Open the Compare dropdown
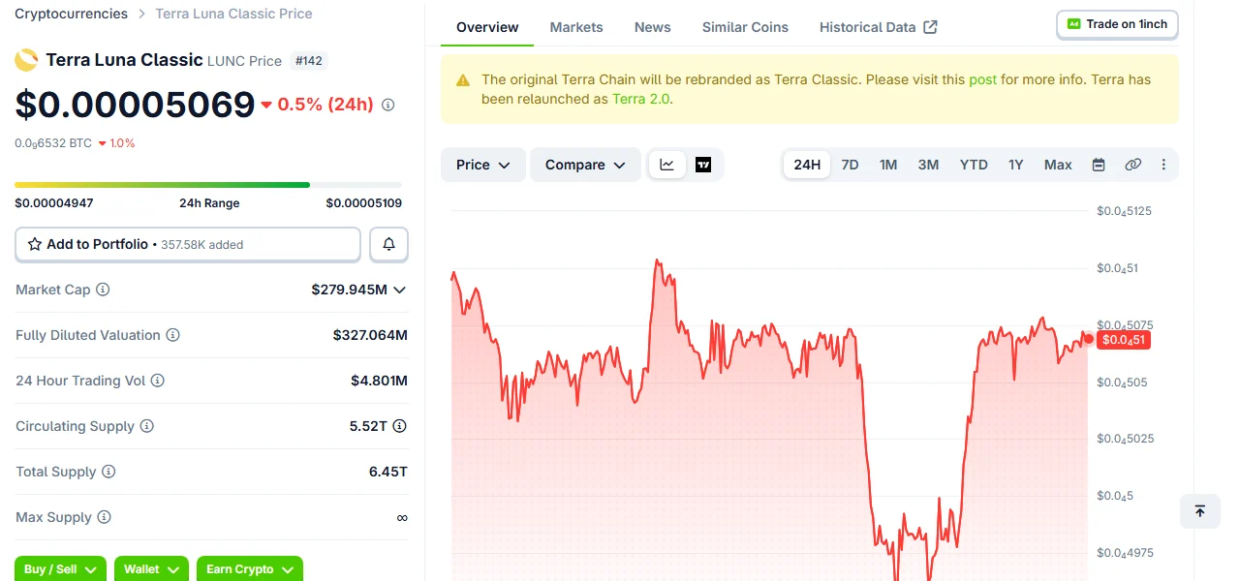The height and width of the screenshot is (581, 1240). [x=585, y=165]
